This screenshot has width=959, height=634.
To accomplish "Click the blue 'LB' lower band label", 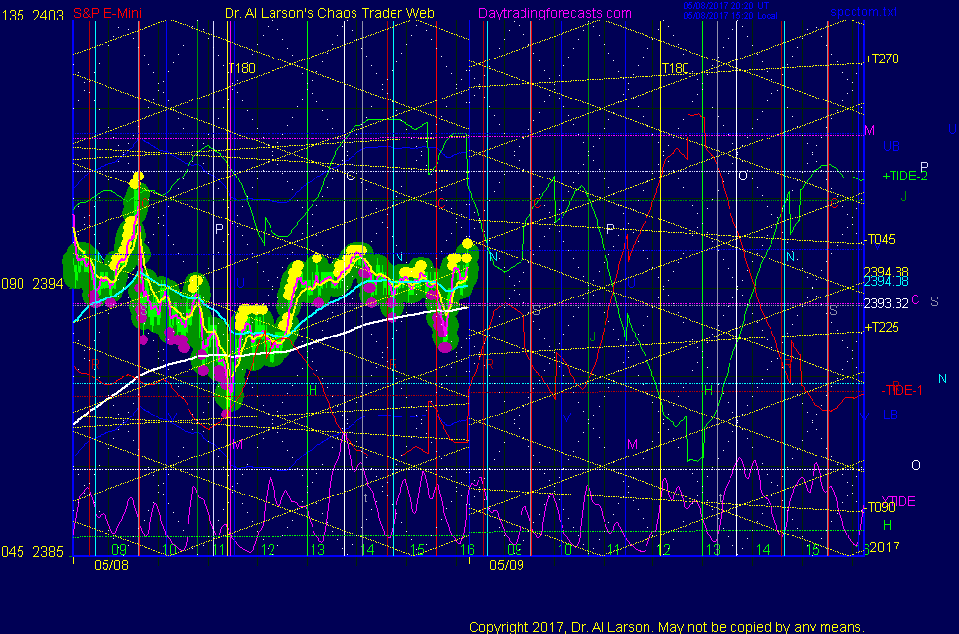I will 890,416.
